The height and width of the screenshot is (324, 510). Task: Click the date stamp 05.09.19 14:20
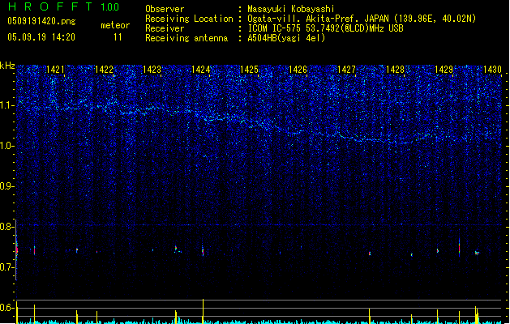click(x=41, y=37)
